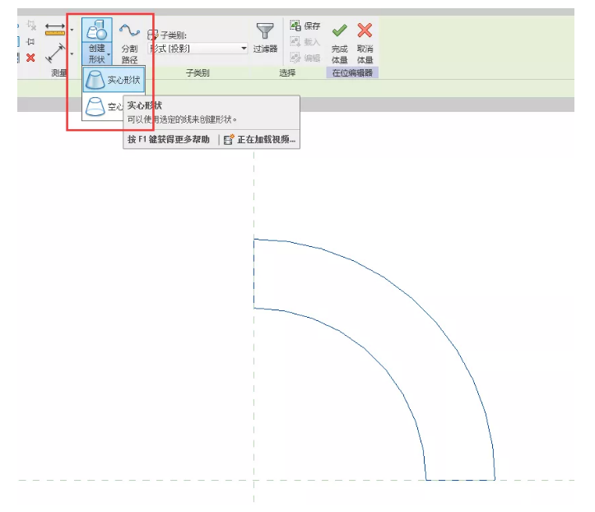Choose the 空心 (Void Form) menu entry

tap(103, 106)
